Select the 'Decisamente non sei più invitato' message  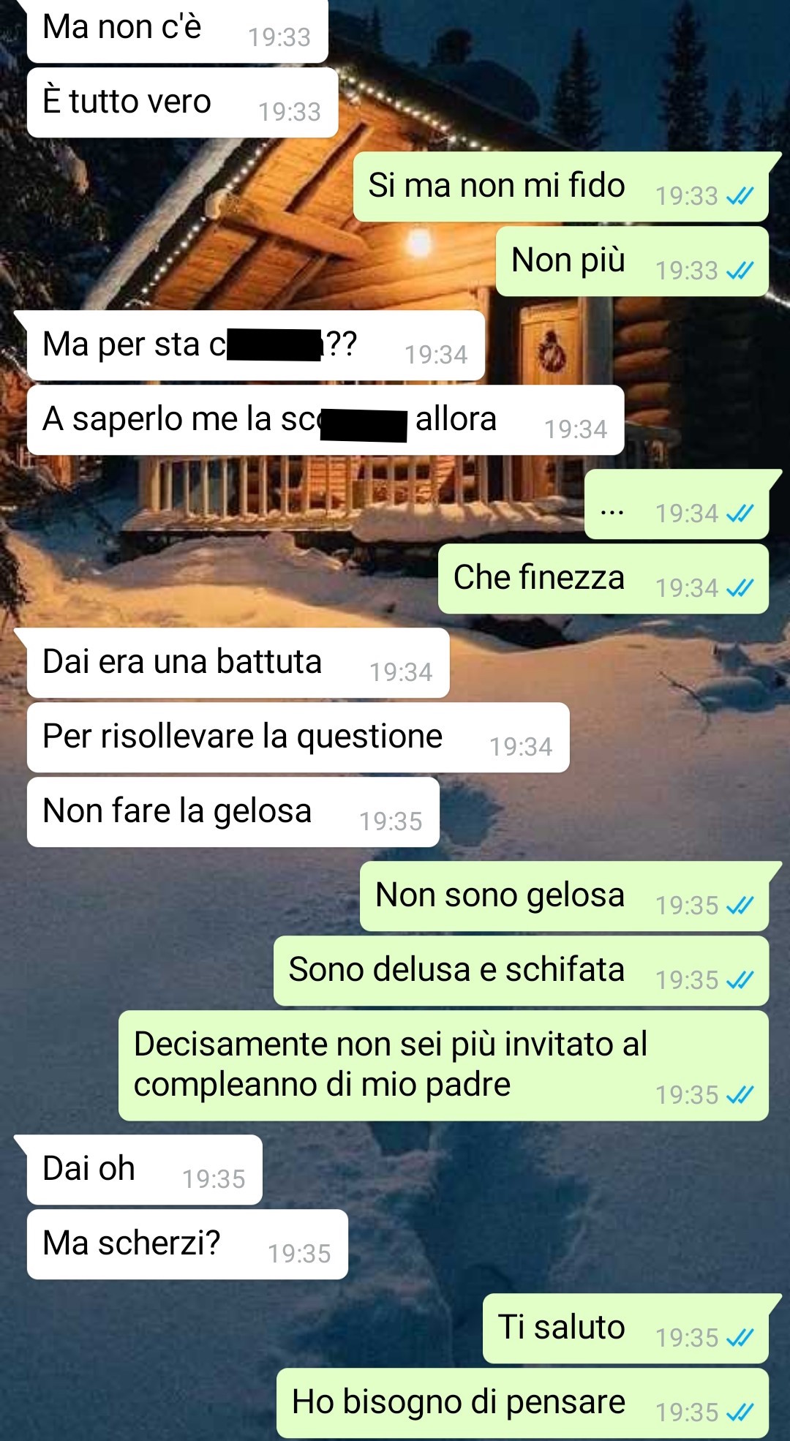pyautogui.click(x=443, y=1066)
